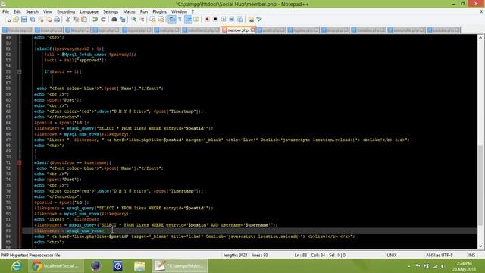The height and width of the screenshot is (273, 485).
Task: Click 'length : 3021' in status bar
Action: (236, 256)
